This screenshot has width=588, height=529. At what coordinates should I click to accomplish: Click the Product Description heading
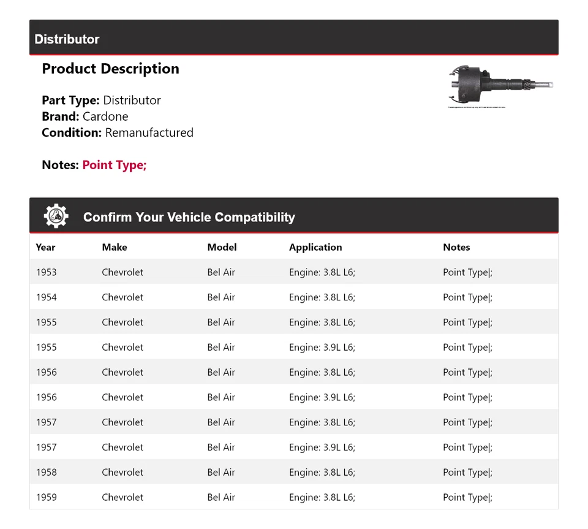click(x=110, y=69)
